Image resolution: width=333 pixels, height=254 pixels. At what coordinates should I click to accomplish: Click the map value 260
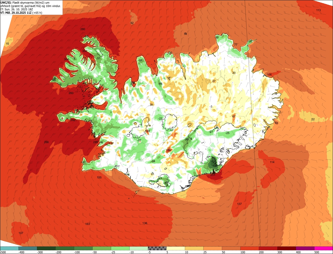click(x=71, y=93)
